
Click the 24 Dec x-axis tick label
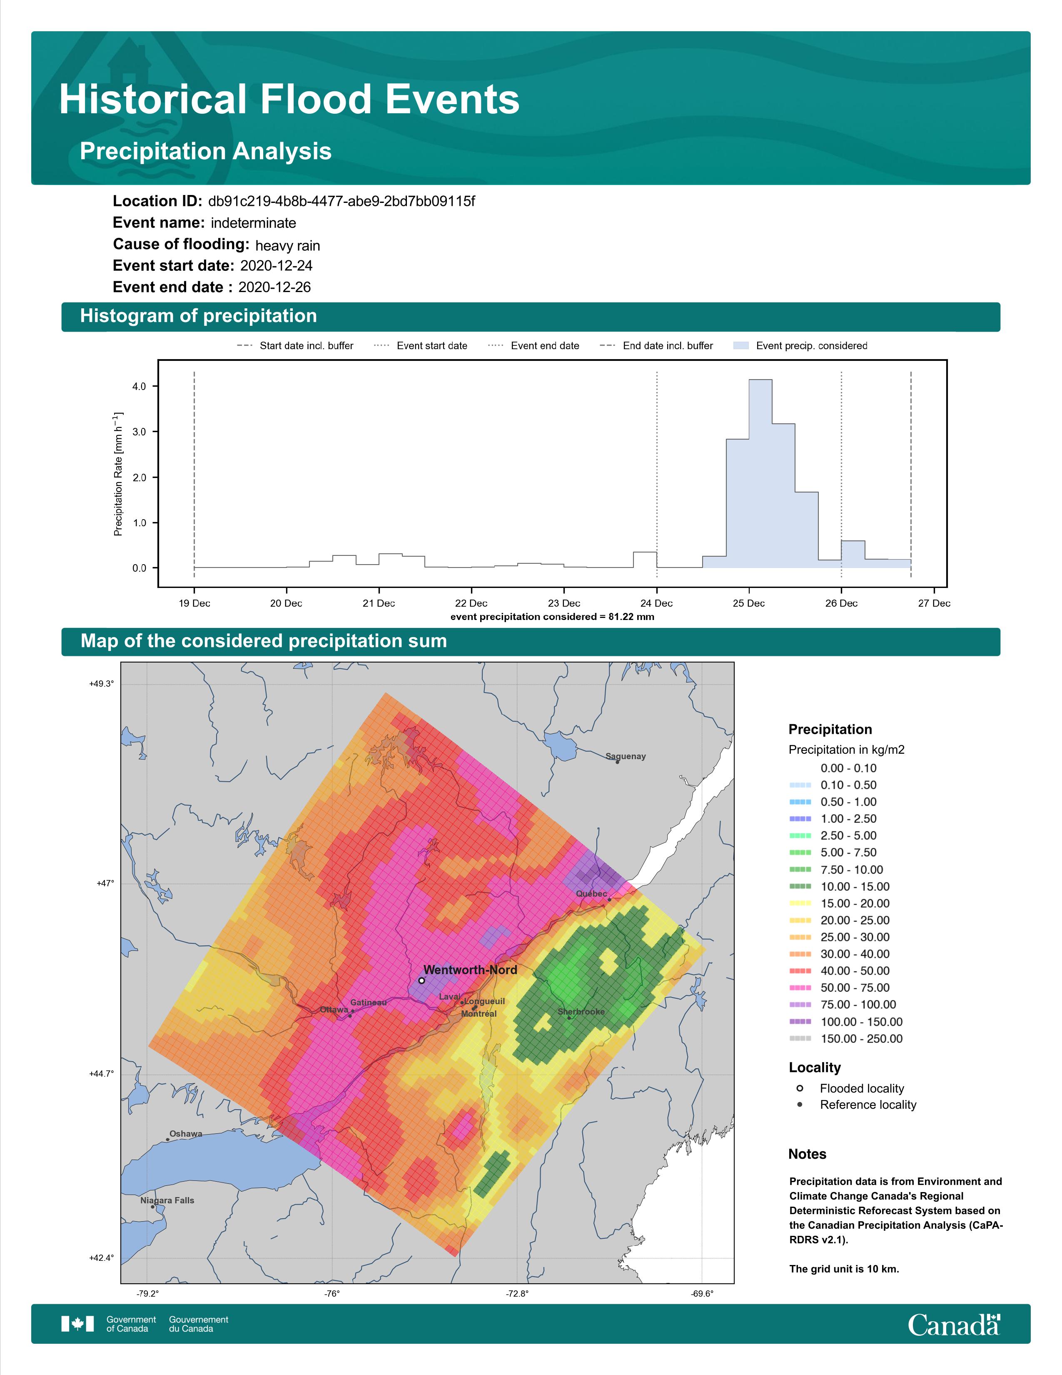click(x=656, y=603)
